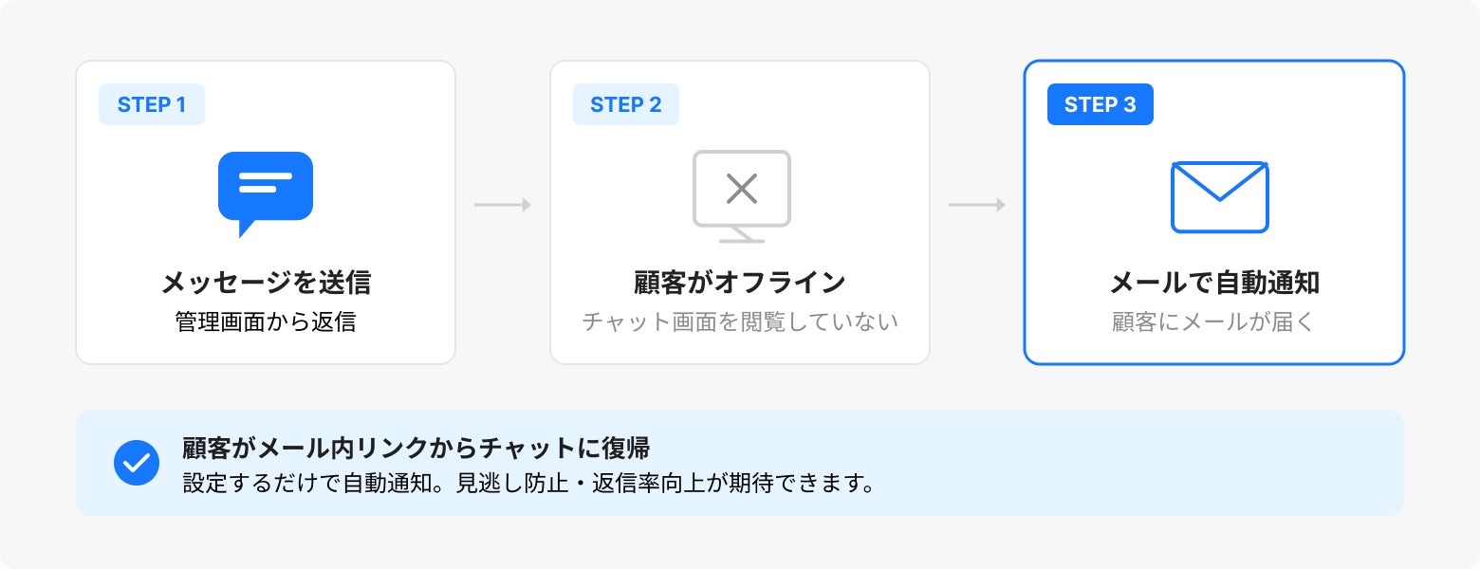
Task: Click the メッセージを送信 heading
Action: coord(266,283)
